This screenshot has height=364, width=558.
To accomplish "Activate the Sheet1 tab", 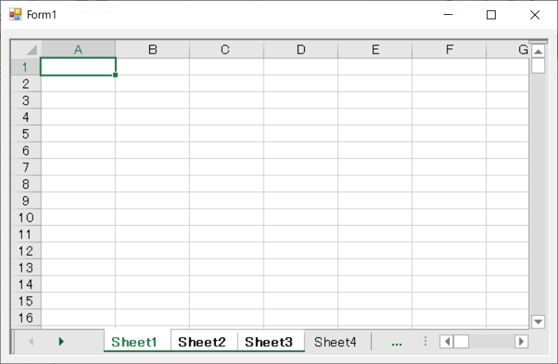I will [135, 342].
